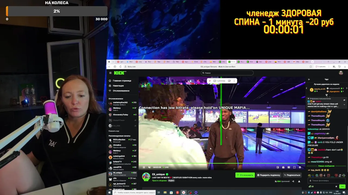Pause the stream video

point(144,167)
